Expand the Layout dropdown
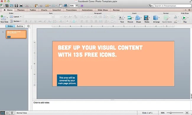Image resolution: width=192 pixels, height=115 pixels. pyautogui.click(x=16, y=16)
